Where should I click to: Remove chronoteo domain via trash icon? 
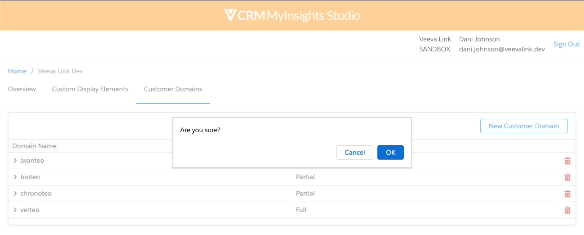tap(567, 194)
